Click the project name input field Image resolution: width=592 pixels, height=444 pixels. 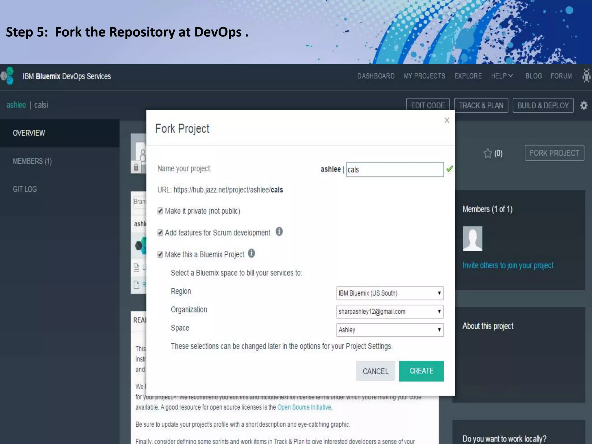point(395,169)
